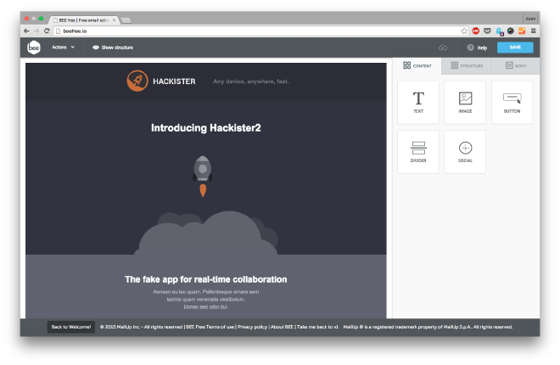
Task: Bookmark page with the star icon
Action: coord(464,31)
